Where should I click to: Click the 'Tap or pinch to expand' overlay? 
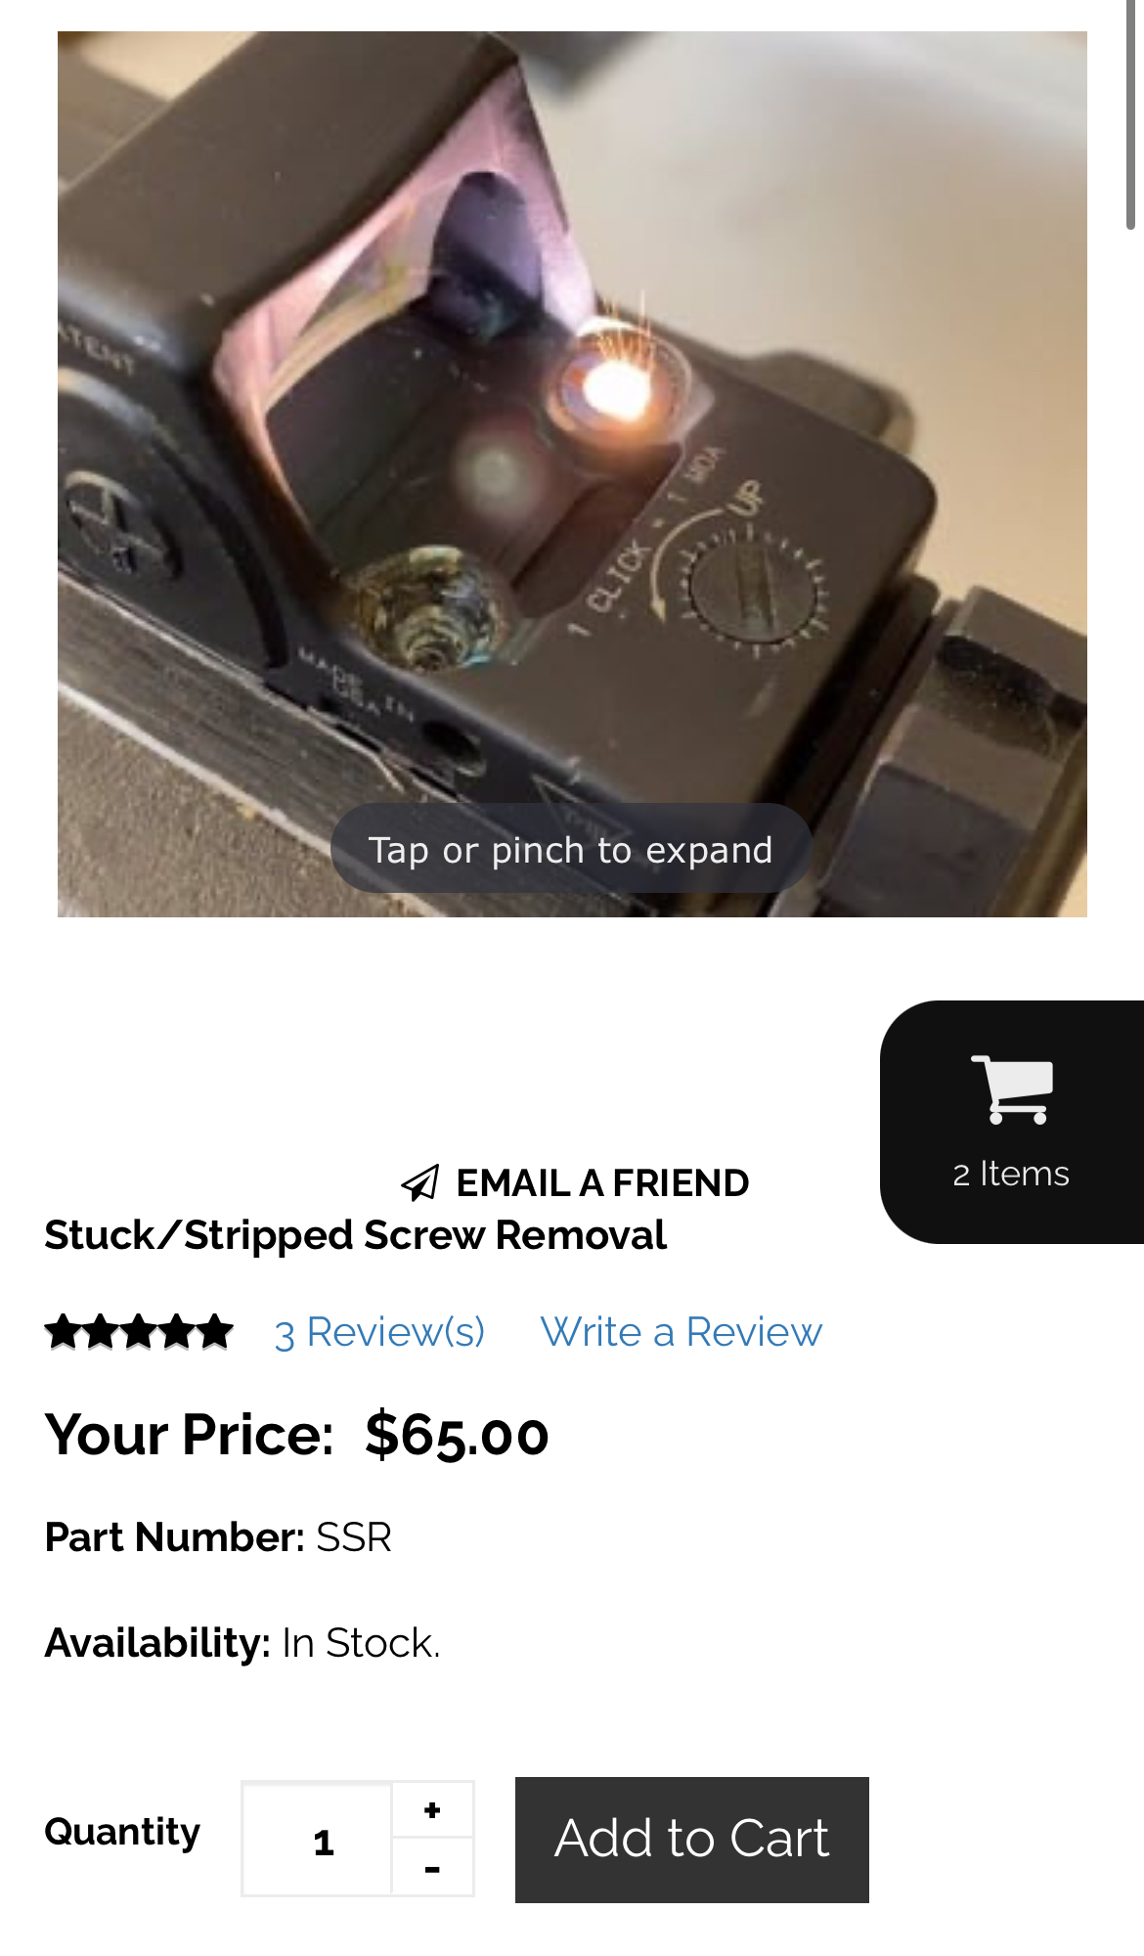pos(571,849)
